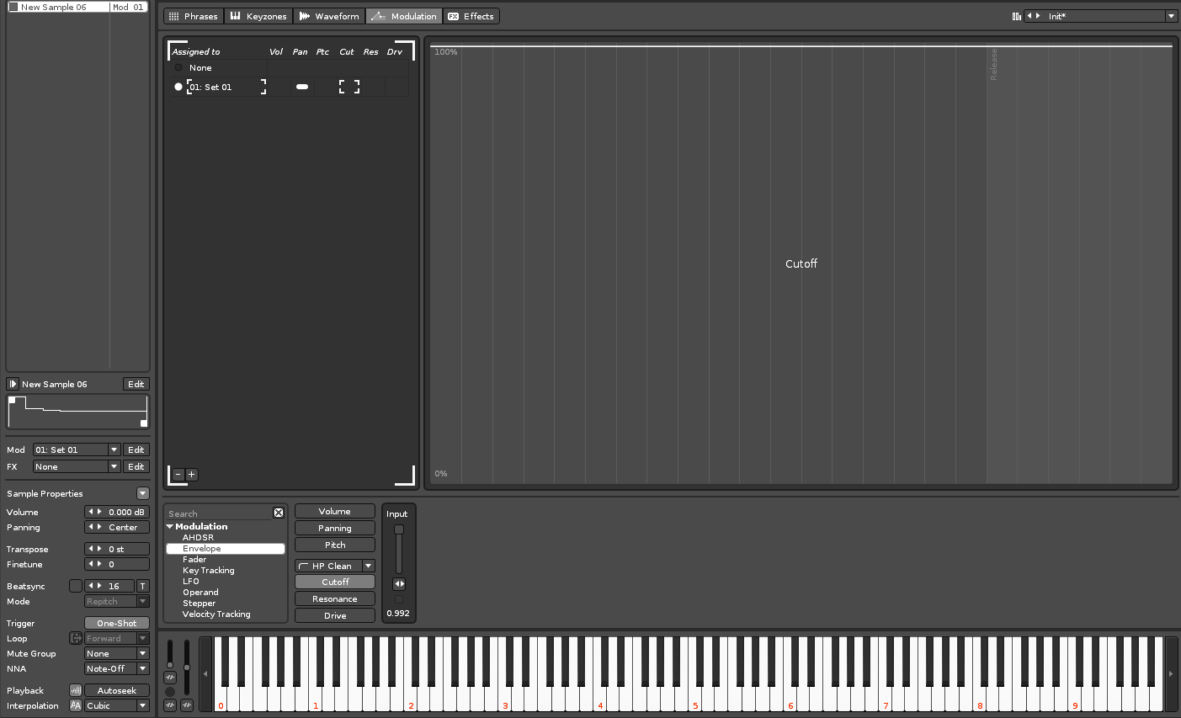Select the Operand device
This screenshot has width=1181, height=718.
pos(200,593)
